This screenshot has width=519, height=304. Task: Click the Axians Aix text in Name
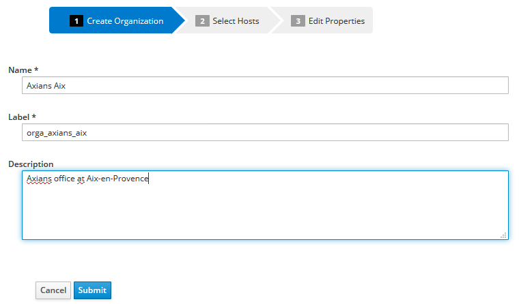click(x=45, y=86)
